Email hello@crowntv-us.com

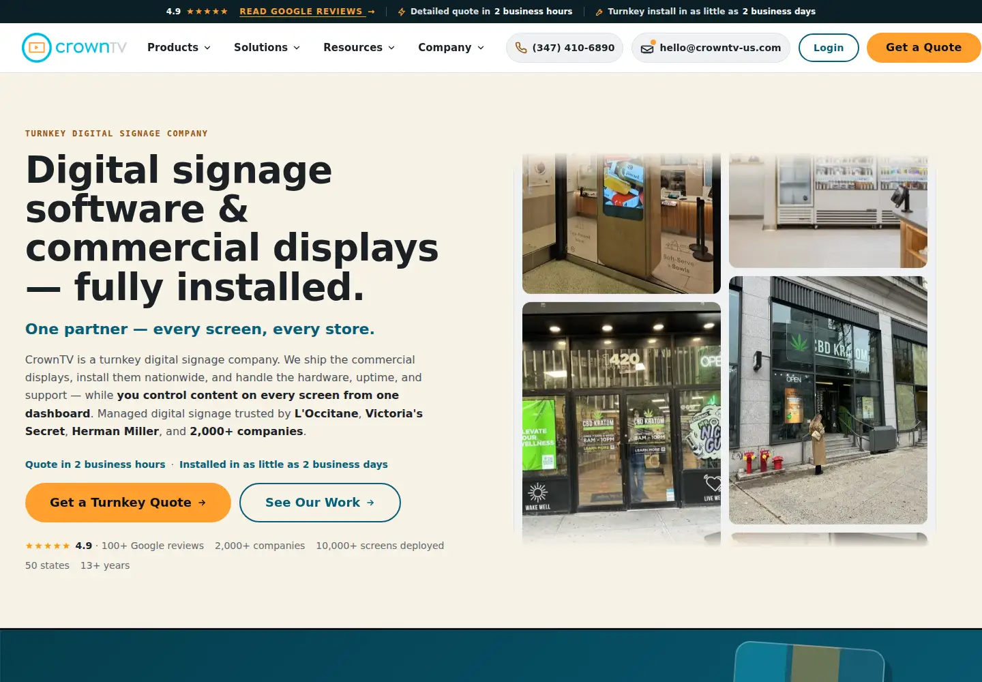click(711, 48)
